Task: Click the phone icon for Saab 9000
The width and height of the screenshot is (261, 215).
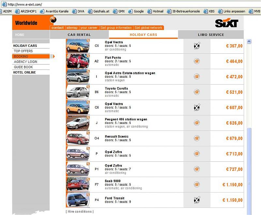Action: click(197, 184)
